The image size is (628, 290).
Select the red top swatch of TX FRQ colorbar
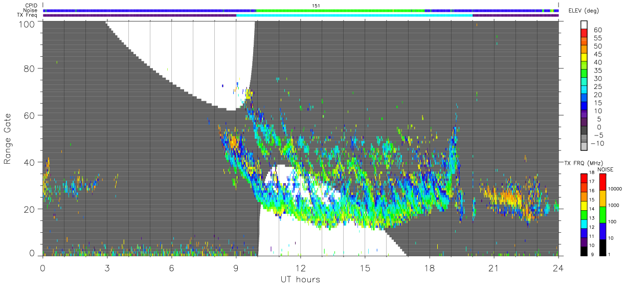click(x=584, y=177)
